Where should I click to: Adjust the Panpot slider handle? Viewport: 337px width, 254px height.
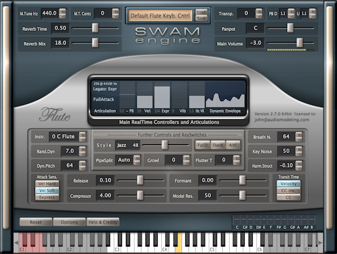[x=290, y=28]
